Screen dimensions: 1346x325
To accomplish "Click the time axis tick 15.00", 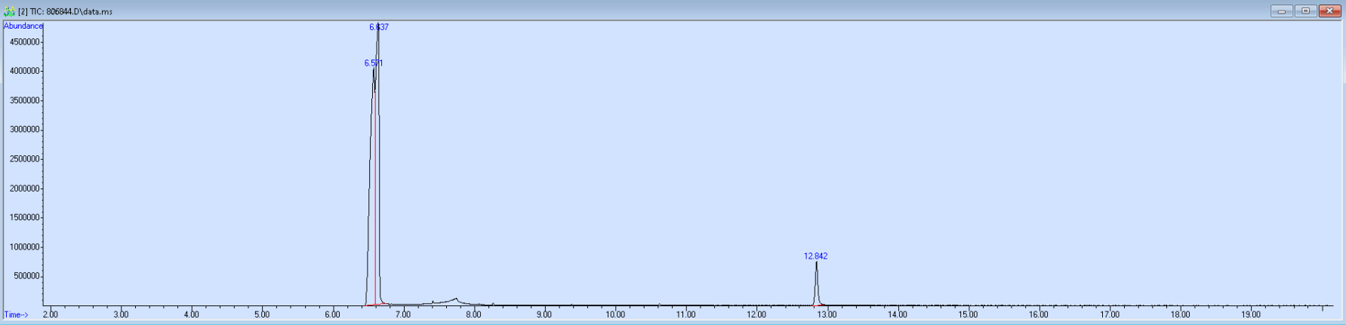I will pyautogui.click(x=968, y=314).
